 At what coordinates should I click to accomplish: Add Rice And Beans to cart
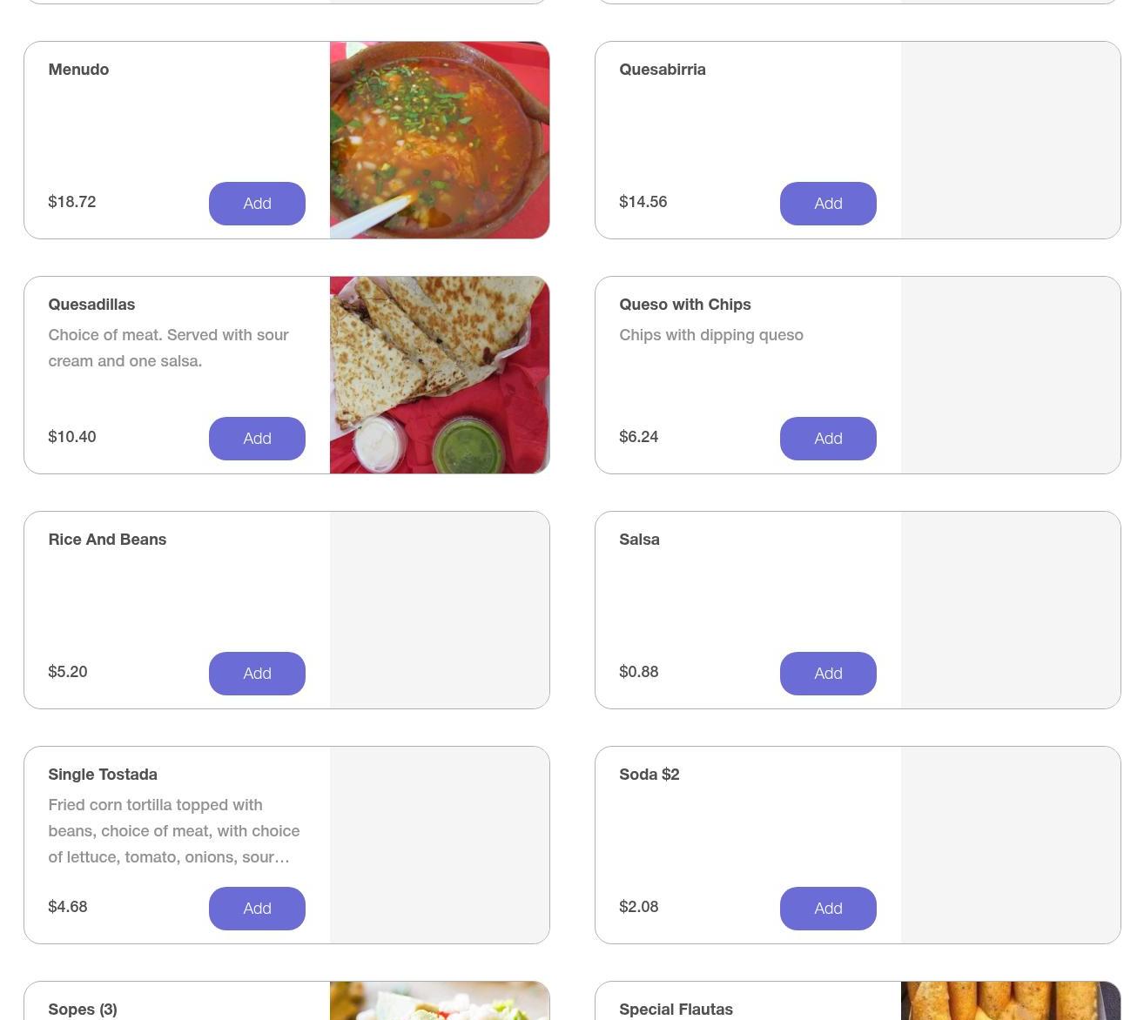(x=257, y=674)
